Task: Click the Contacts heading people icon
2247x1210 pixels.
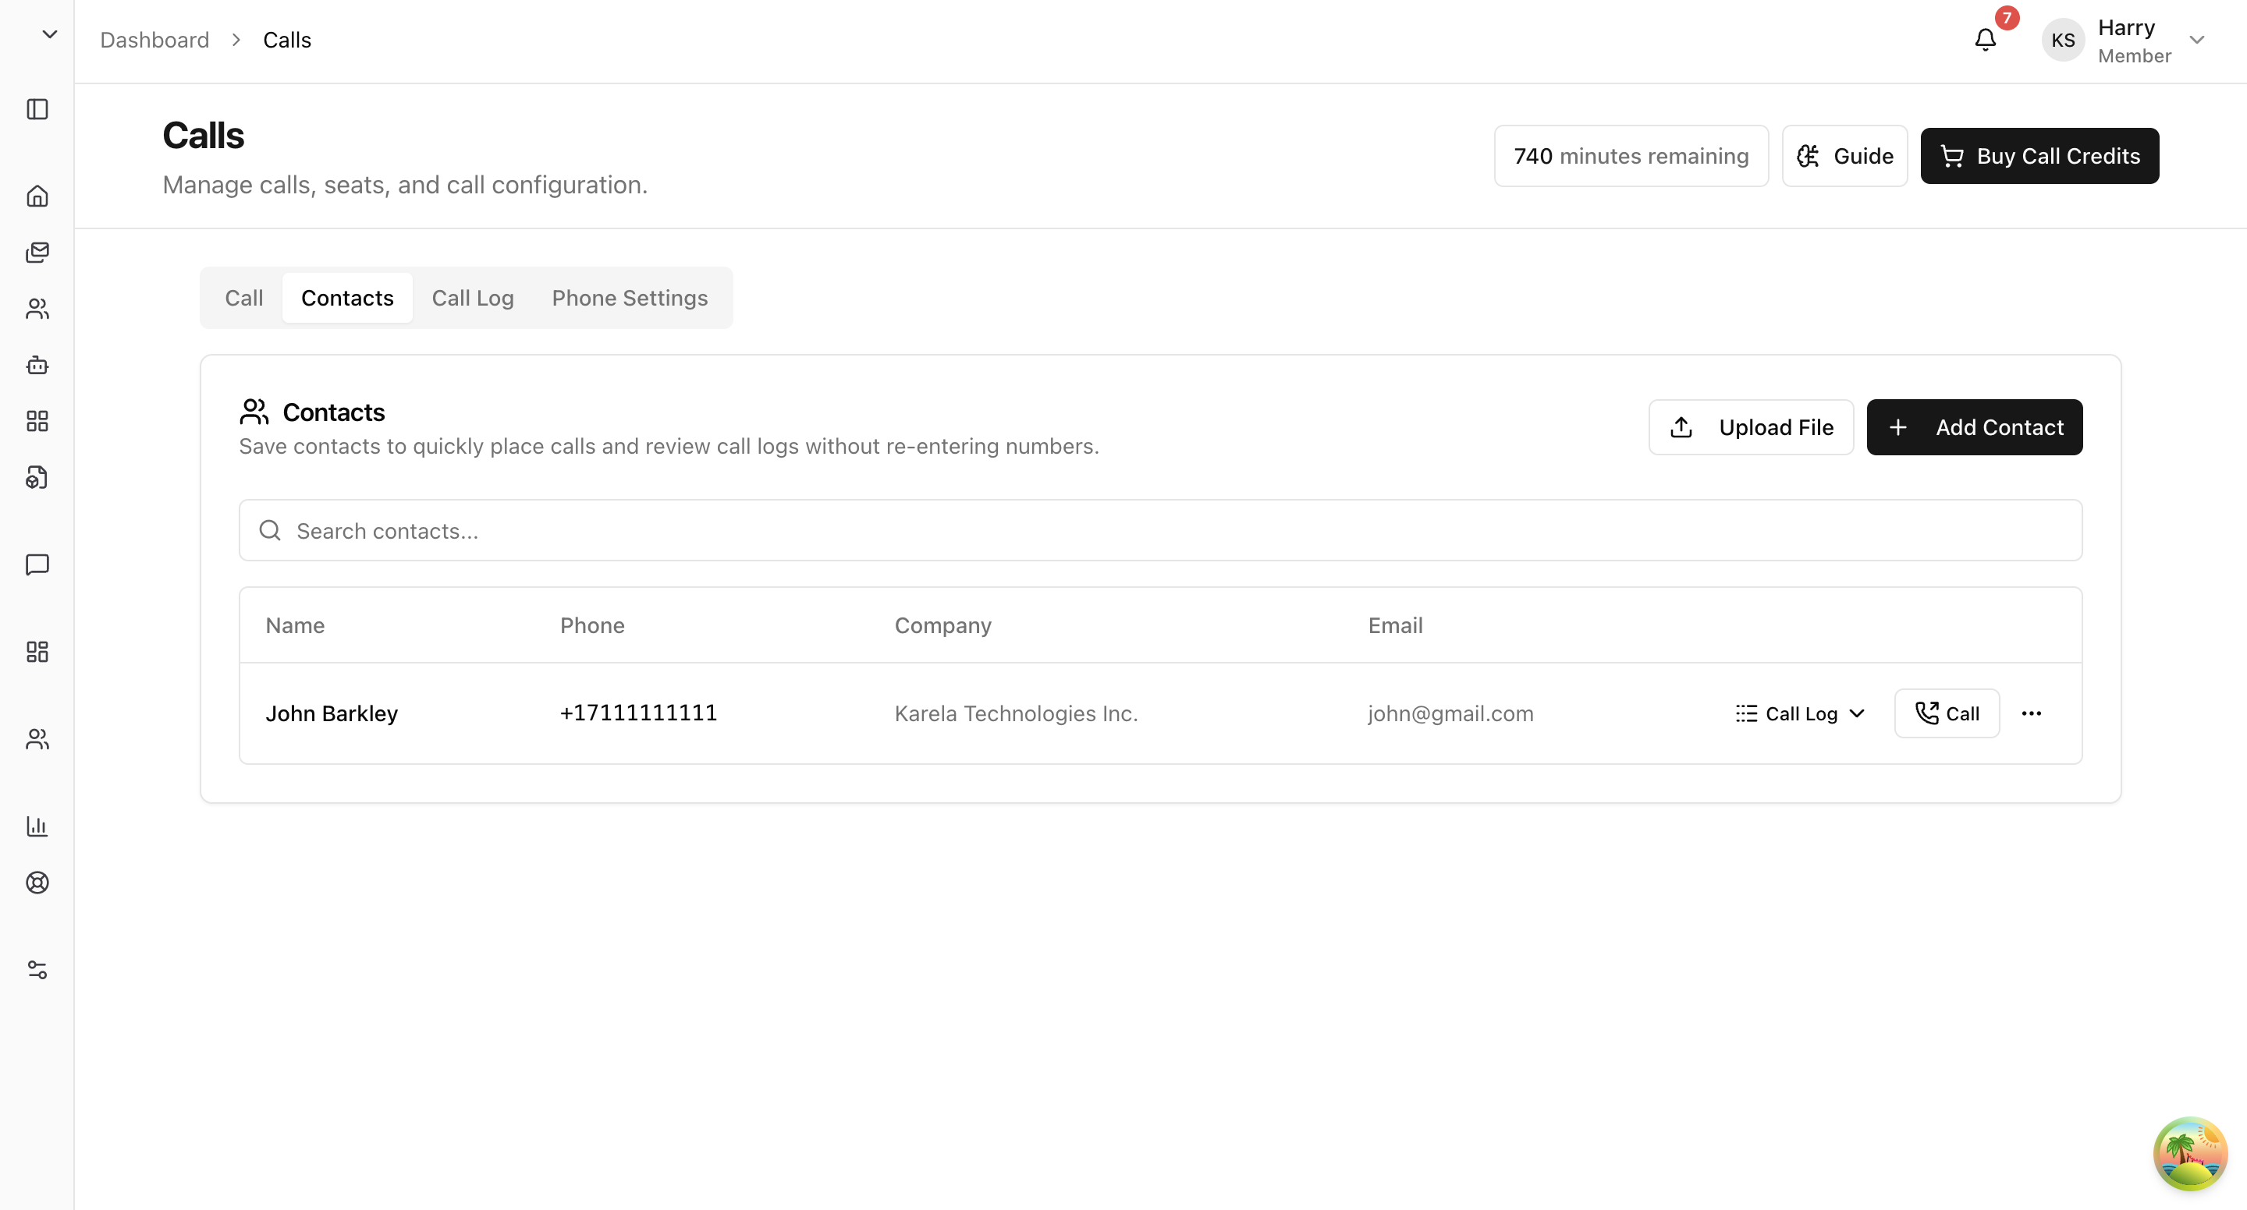Action: [x=254, y=412]
